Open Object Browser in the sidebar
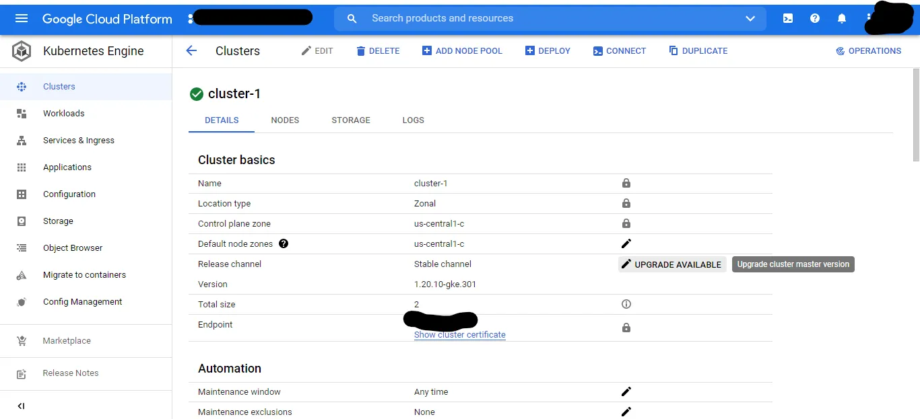This screenshot has width=920, height=419. point(73,248)
